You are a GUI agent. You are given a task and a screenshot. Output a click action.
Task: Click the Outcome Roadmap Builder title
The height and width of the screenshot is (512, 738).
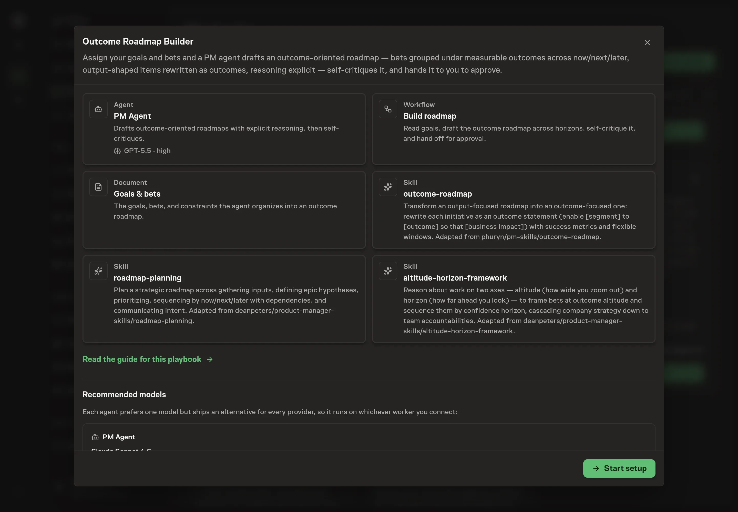click(x=138, y=41)
